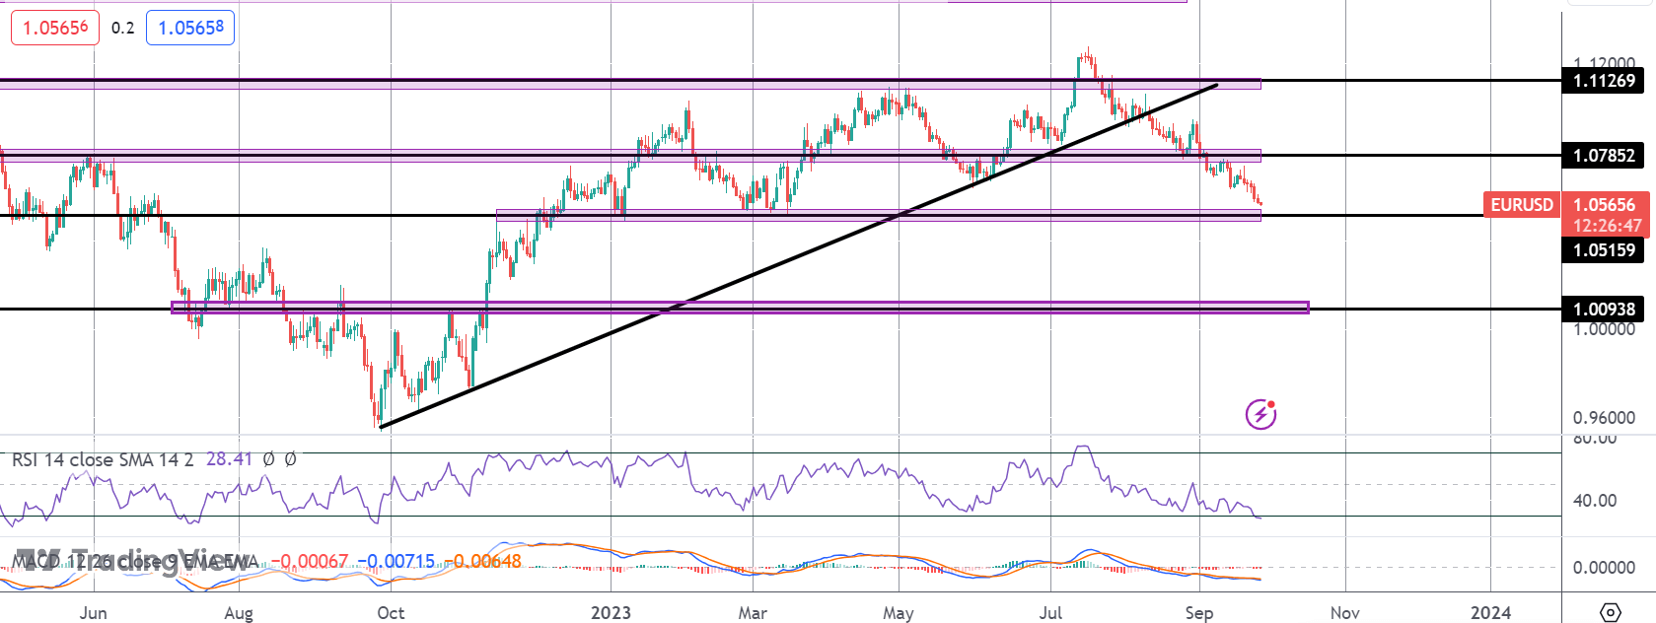Click the countdown timer 12:26:47
The width and height of the screenshot is (1656, 623).
tap(1607, 226)
